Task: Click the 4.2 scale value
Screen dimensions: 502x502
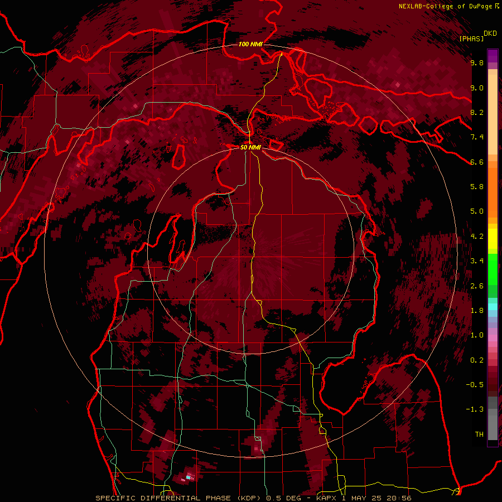Action: pyautogui.click(x=477, y=236)
